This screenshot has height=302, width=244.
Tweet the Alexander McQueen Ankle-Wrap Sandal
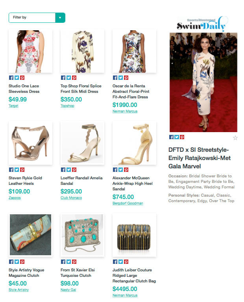pos(121,170)
